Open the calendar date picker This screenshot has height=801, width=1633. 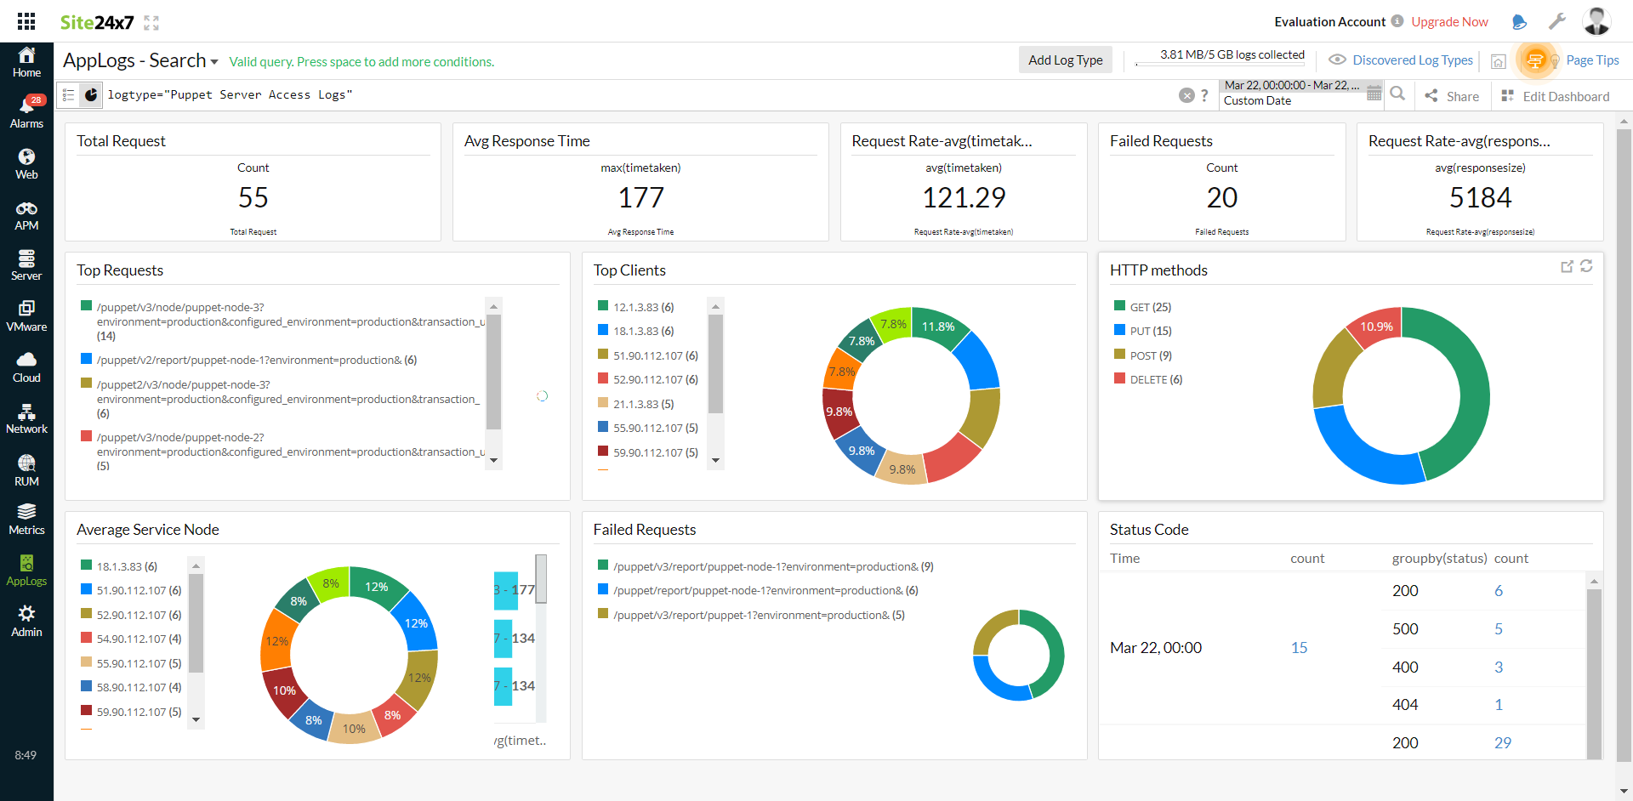[x=1373, y=92]
